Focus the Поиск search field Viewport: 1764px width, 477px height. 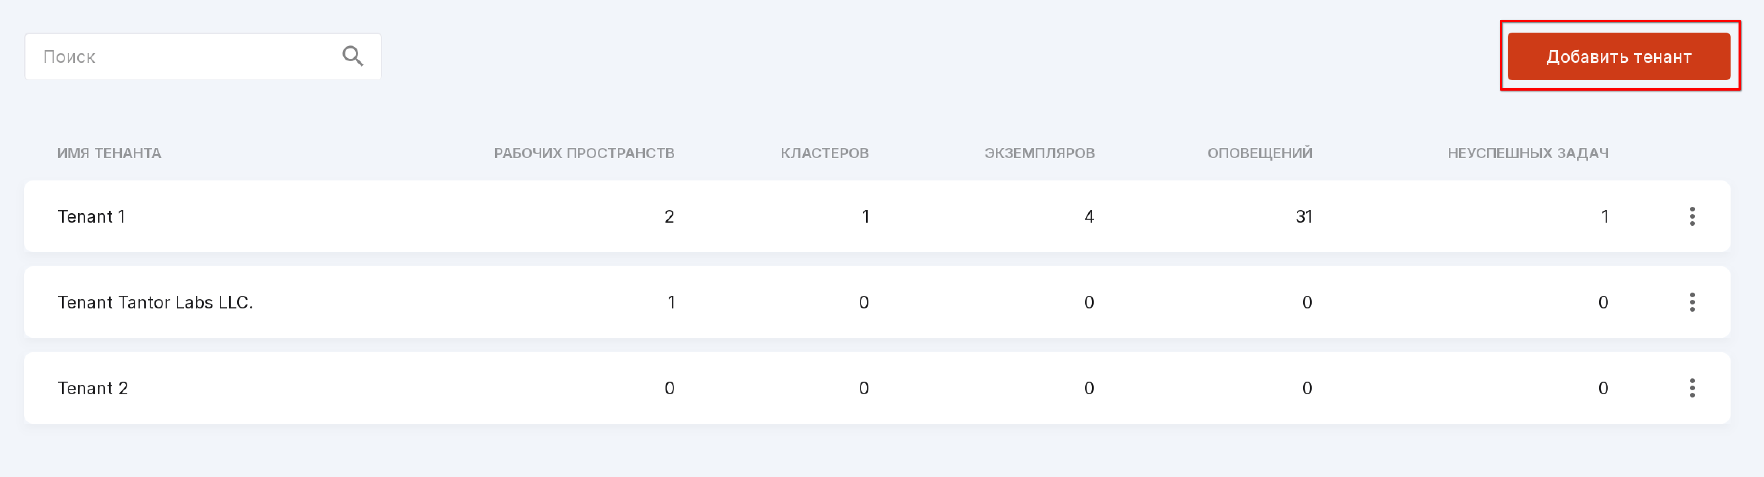[203, 56]
